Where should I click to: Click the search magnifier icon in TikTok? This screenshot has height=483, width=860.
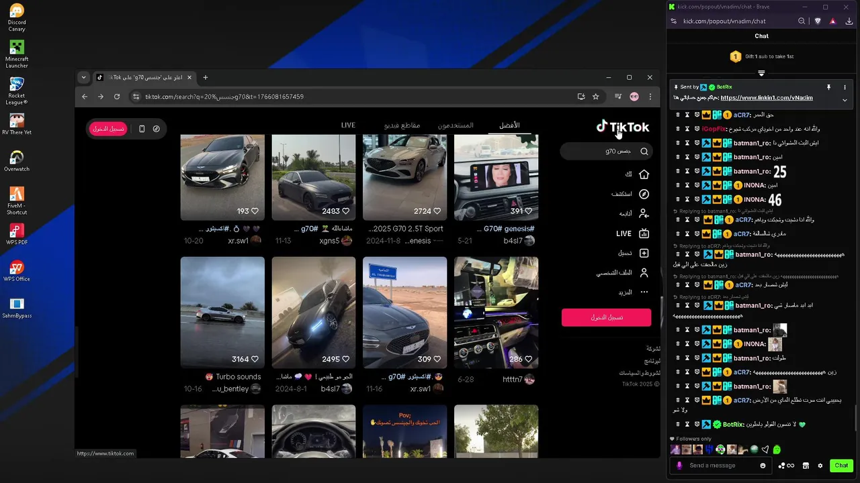tap(644, 152)
